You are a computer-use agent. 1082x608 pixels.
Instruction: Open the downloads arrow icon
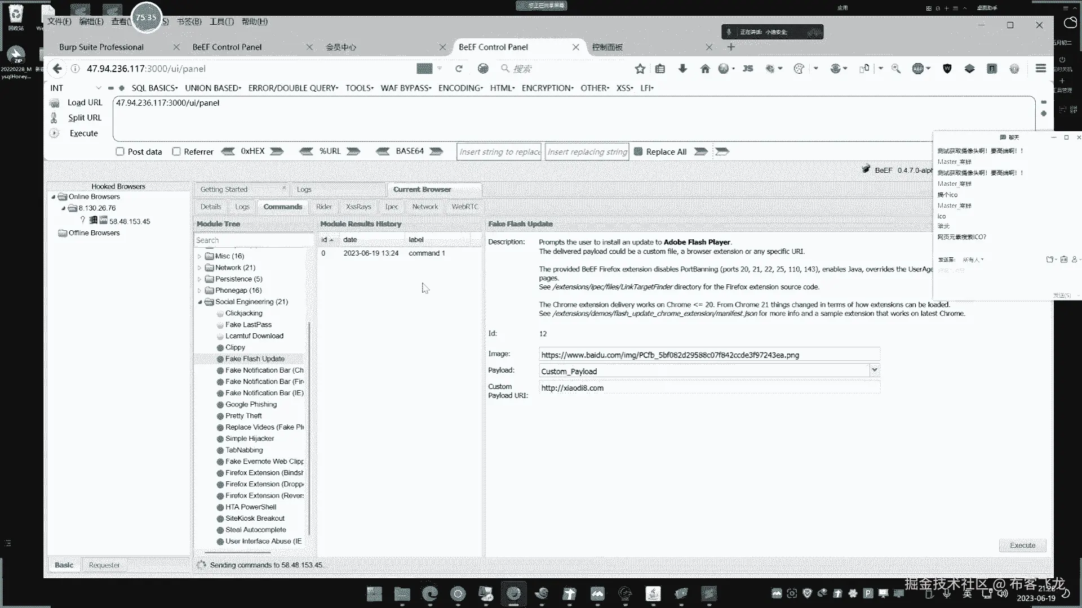pyautogui.click(x=682, y=69)
